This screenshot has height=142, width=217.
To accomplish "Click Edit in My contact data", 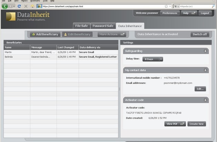I will click(200, 89).
